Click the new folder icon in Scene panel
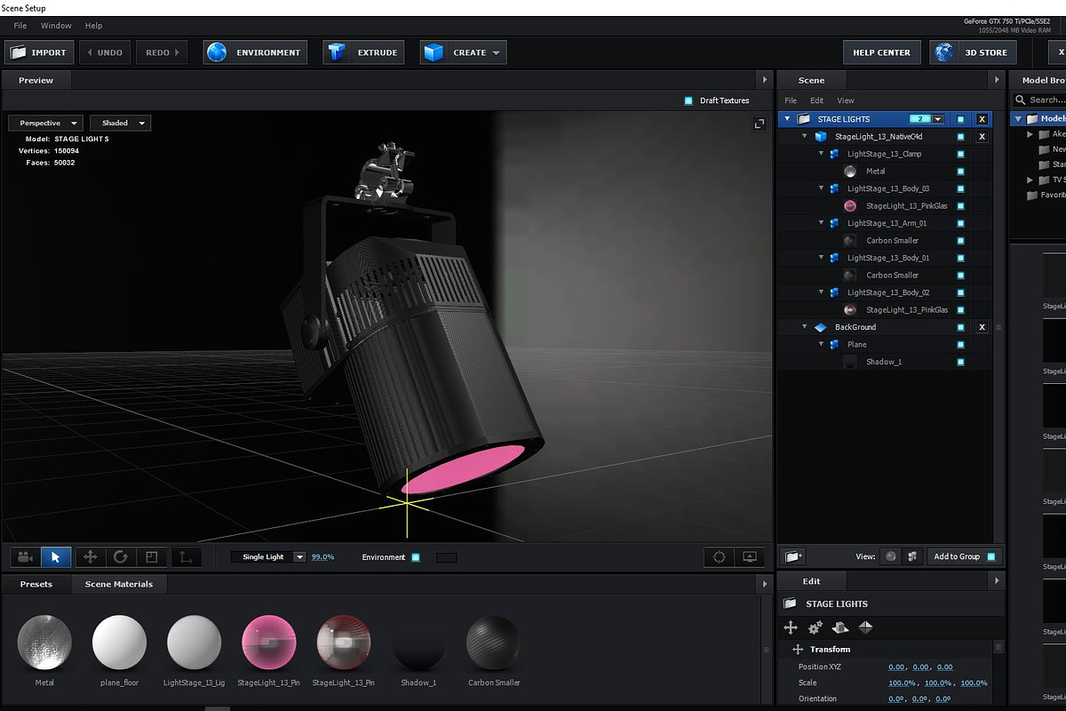 pos(794,556)
